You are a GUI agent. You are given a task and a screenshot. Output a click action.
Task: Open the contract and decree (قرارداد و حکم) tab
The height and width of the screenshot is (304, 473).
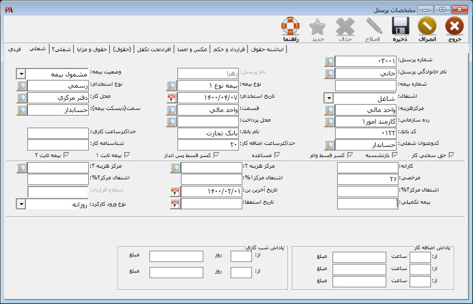pyautogui.click(x=229, y=49)
